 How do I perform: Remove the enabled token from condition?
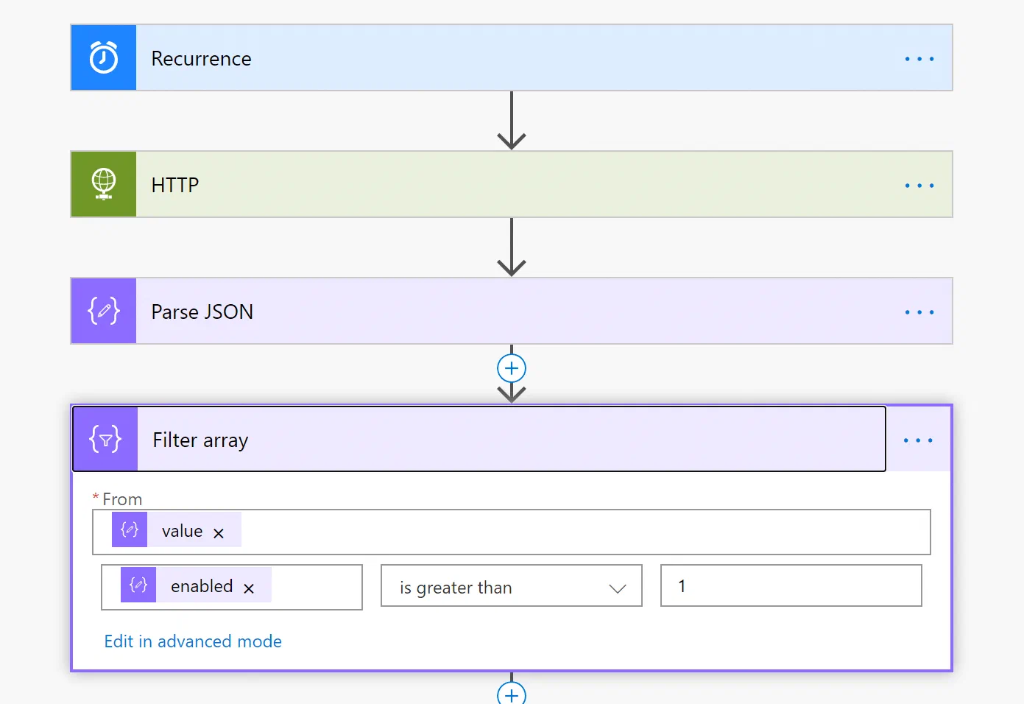point(249,588)
